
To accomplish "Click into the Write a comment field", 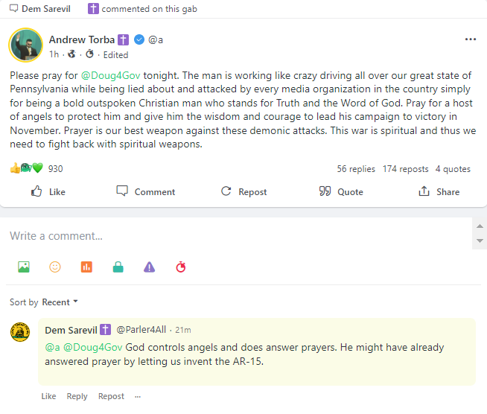I will pos(238,236).
